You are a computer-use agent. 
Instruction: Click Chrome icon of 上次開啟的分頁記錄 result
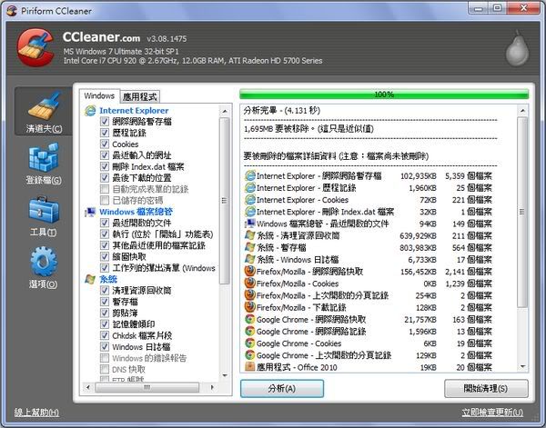[x=250, y=355]
